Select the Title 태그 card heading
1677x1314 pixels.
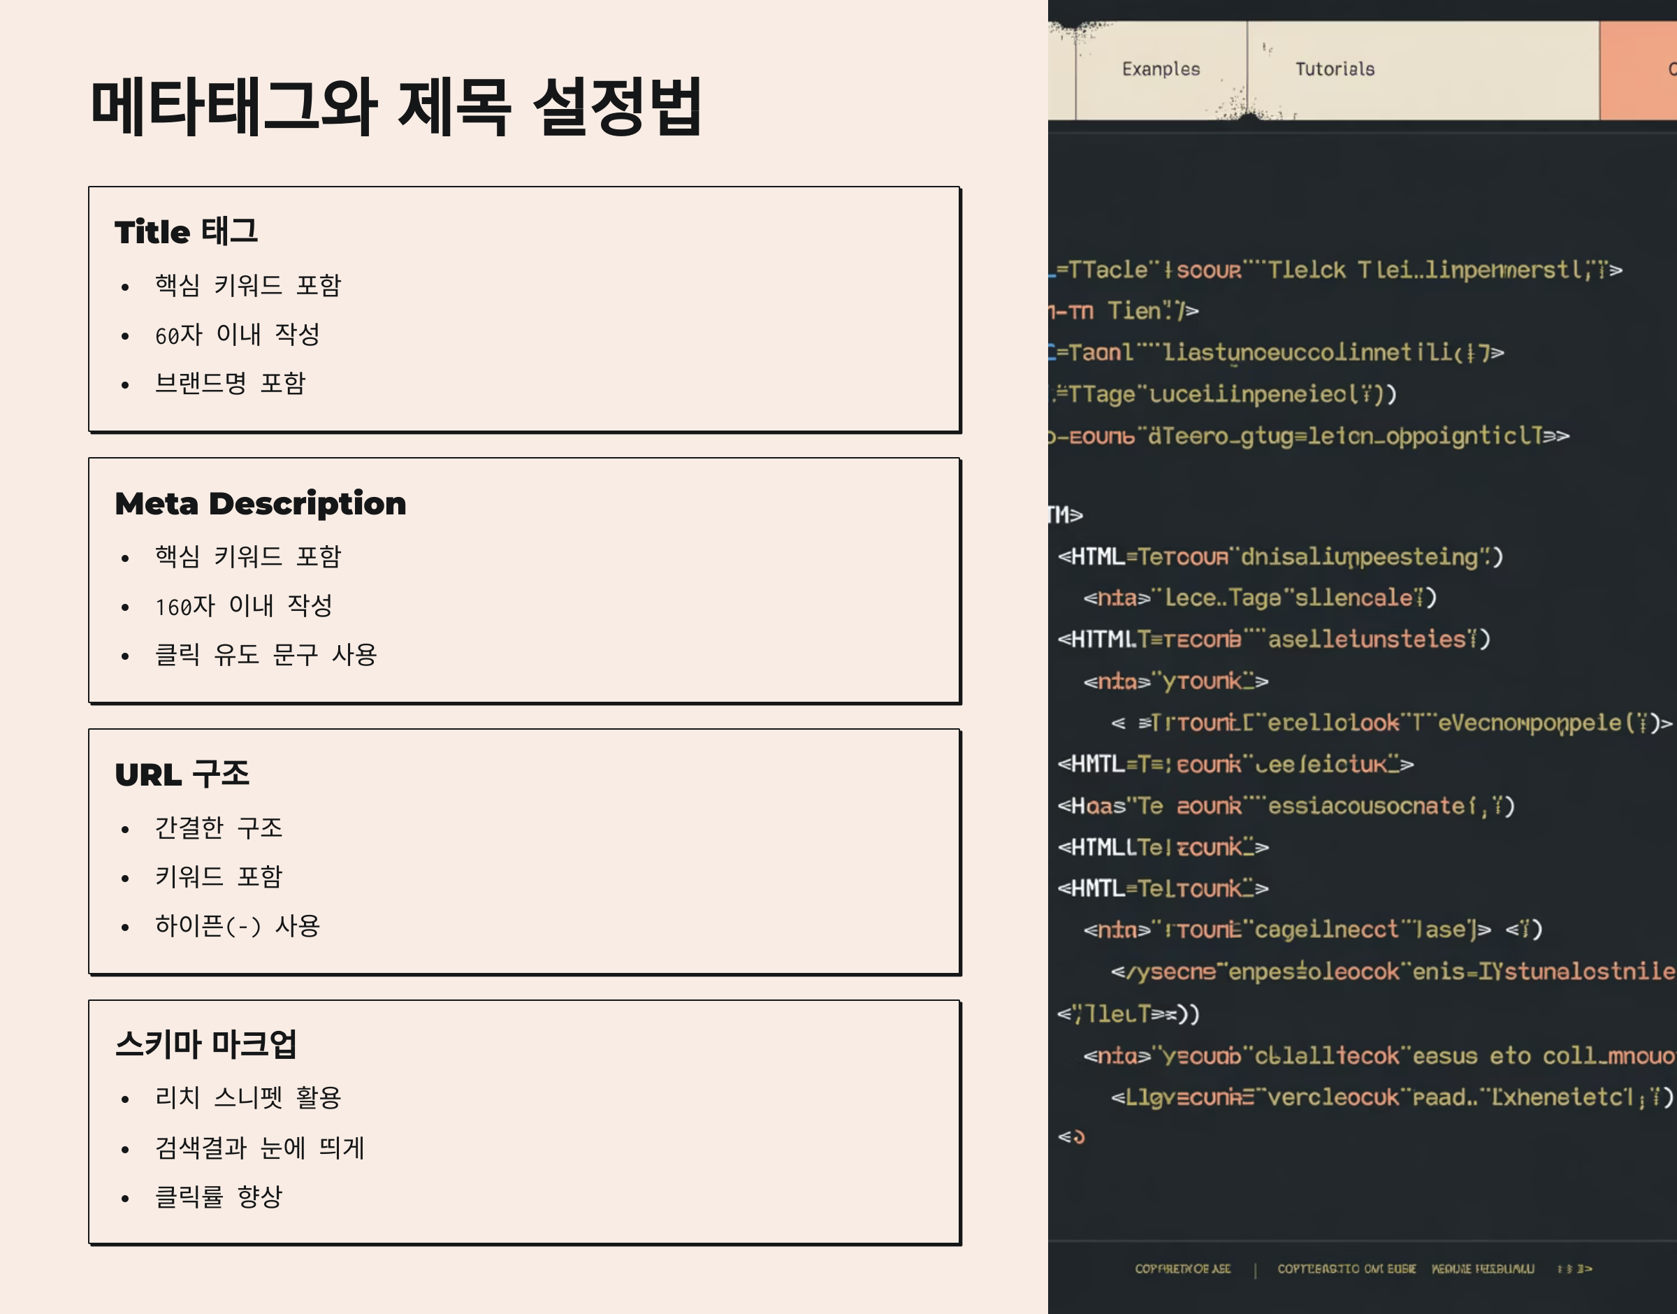186,231
